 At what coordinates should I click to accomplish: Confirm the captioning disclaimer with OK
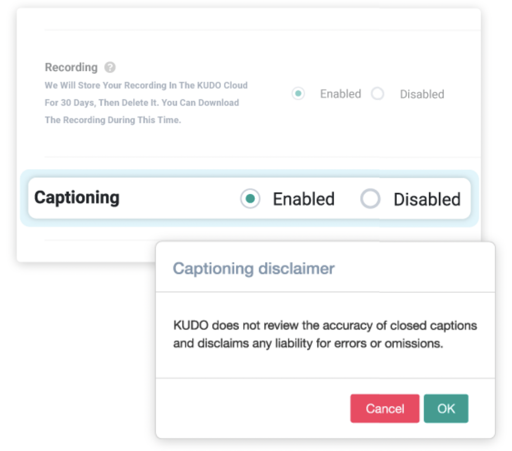click(x=446, y=408)
